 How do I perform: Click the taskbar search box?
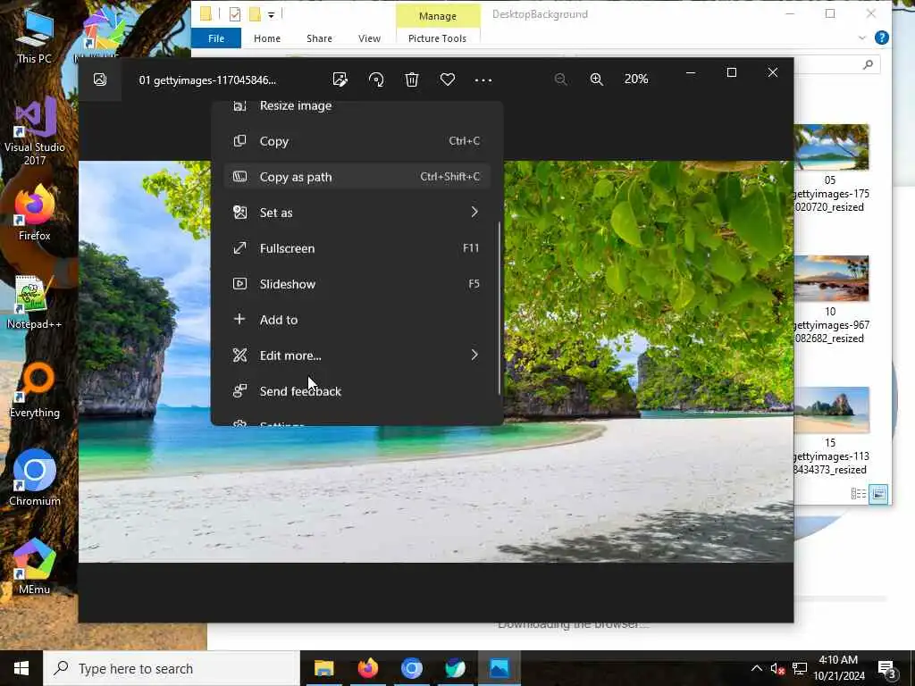(x=172, y=668)
